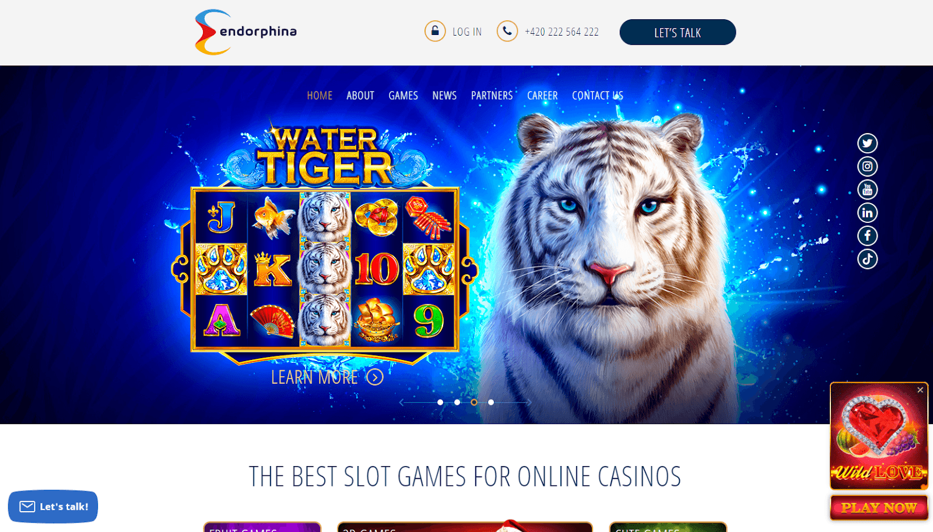Open the Games menu item

[x=404, y=96]
